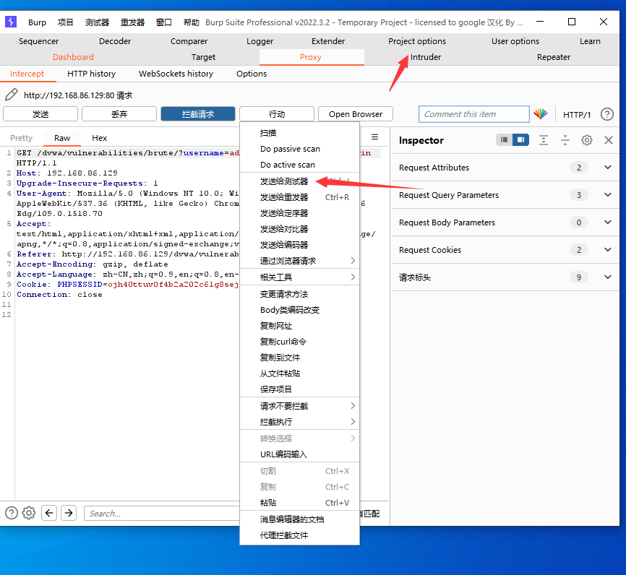Open the 项目 menu in menu bar
Screen dimensions: 626x575
[65, 22]
